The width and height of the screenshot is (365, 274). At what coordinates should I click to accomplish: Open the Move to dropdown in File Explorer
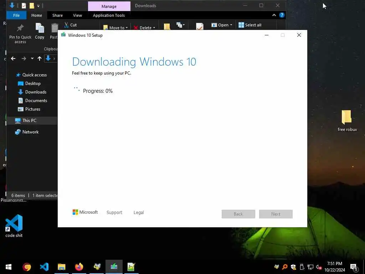[115, 28]
